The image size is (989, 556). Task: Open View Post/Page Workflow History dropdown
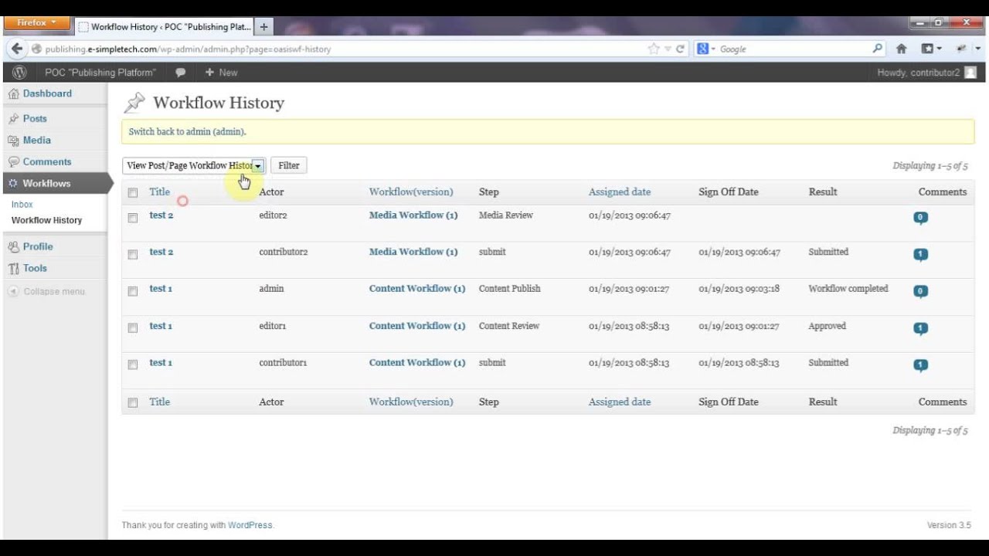pyautogui.click(x=194, y=165)
